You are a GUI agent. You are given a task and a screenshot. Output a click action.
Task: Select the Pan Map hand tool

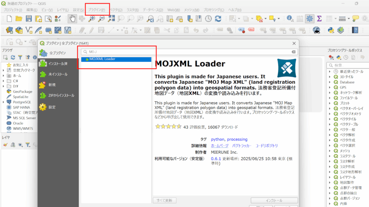[72, 19]
